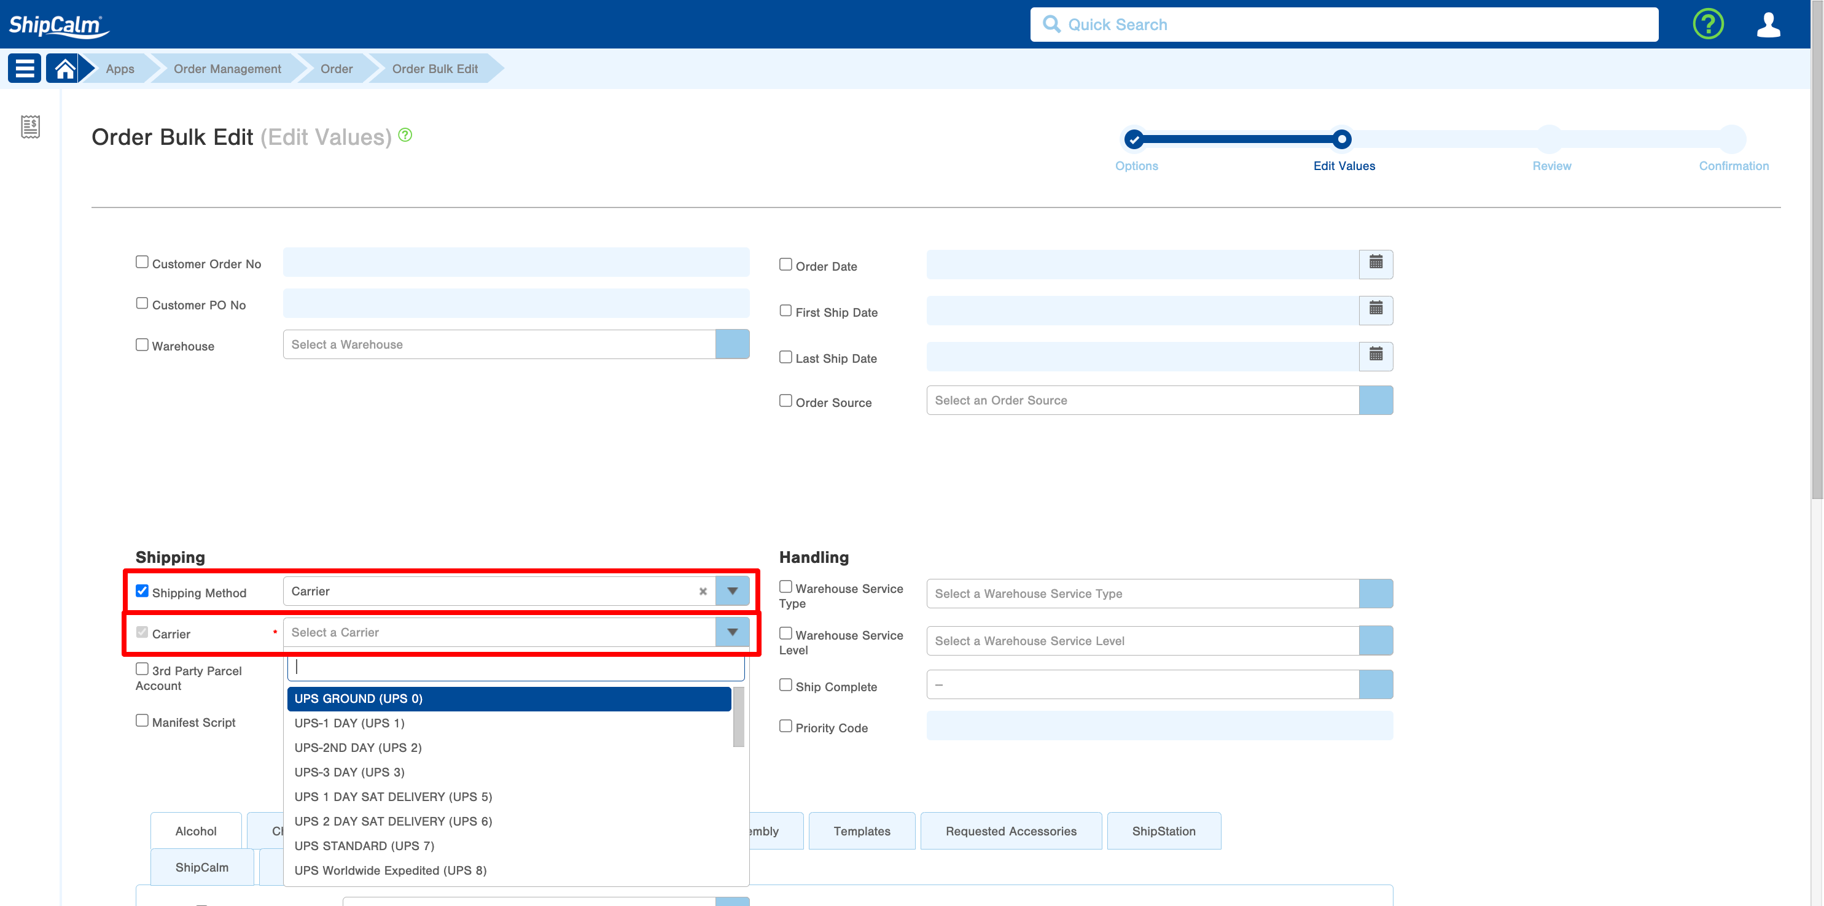This screenshot has width=1824, height=906.
Task: Open the Requested Accessories tab
Action: (1010, 831)
